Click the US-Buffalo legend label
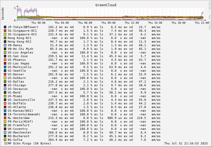 pos(17,103)
